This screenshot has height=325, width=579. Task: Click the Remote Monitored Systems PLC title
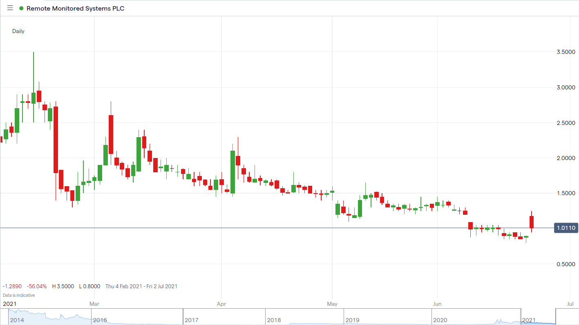[76, 8]
